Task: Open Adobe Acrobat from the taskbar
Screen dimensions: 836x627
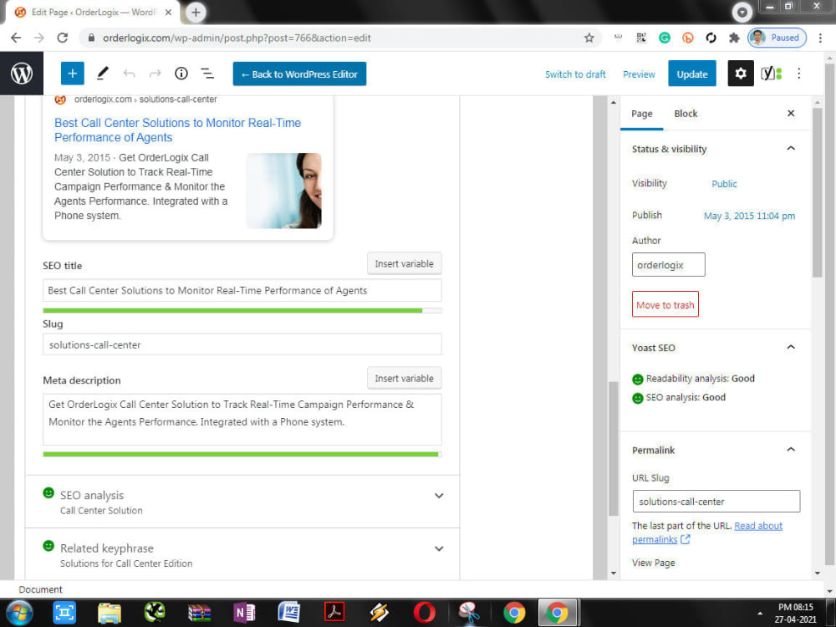Action: point(334,613)
